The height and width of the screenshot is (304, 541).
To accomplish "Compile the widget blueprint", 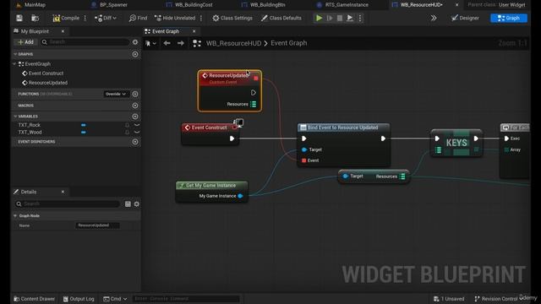I will pos(66,18).
